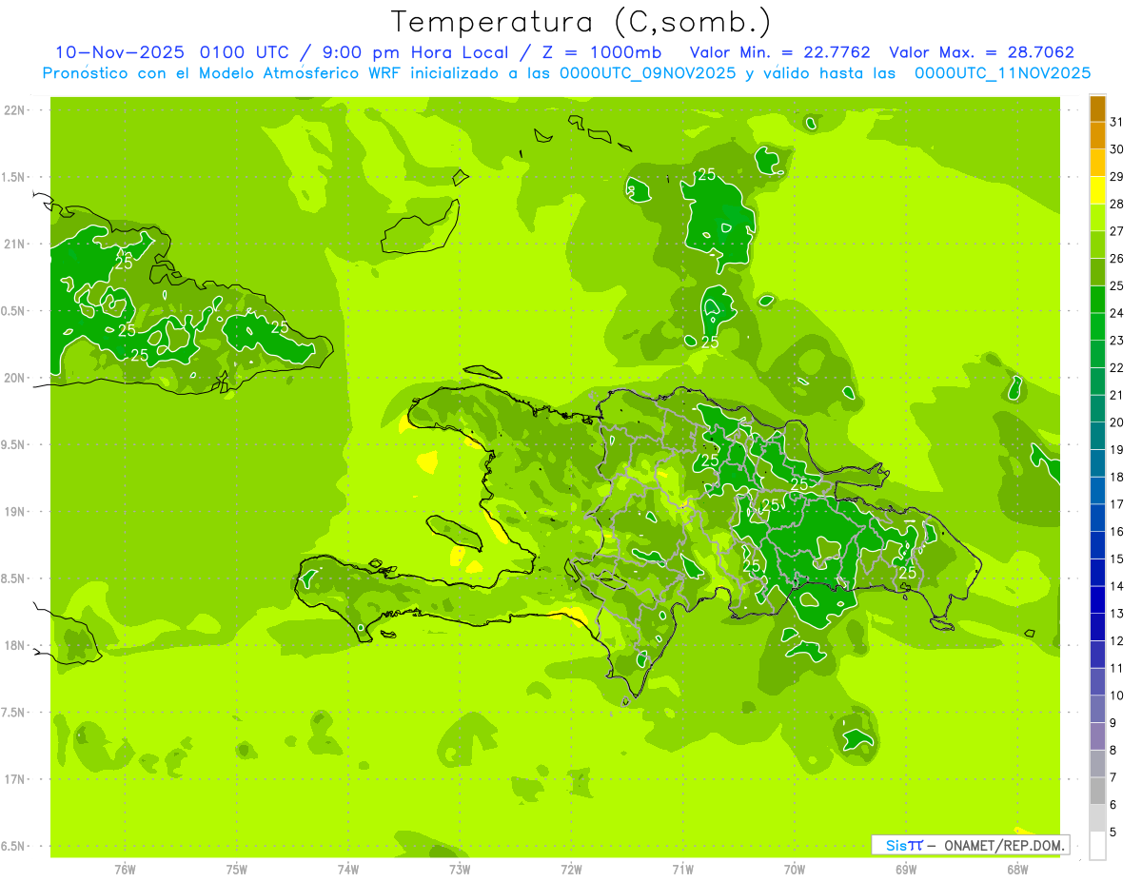Image resolution: width=1142 pixels, height=882 pixels.
Task: Click the green 23 degree legend swatch
Action: click(x=1097, y=327)
